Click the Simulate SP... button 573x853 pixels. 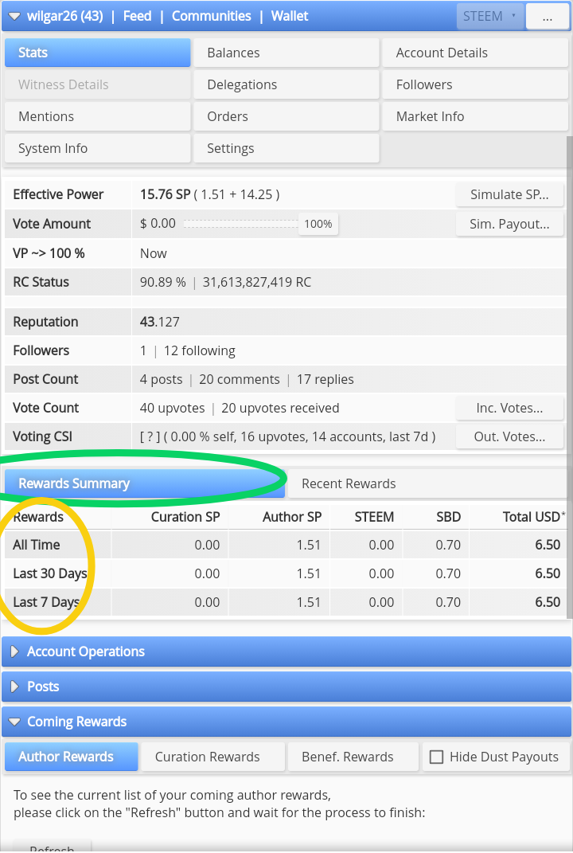click(x=509, y=195)
